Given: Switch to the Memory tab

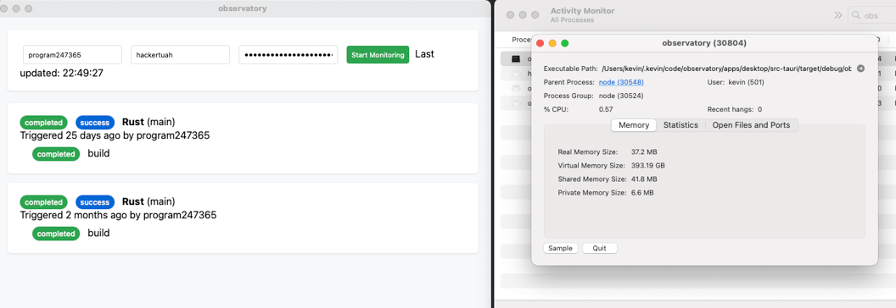Looking at the screenshot, I should 634,125.
